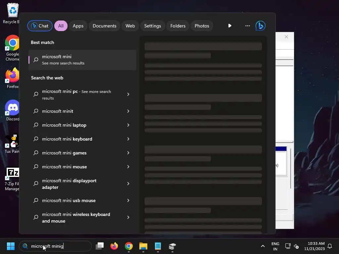Expand the chevron for 'microsoft mini laptop'

click(128, 125)
